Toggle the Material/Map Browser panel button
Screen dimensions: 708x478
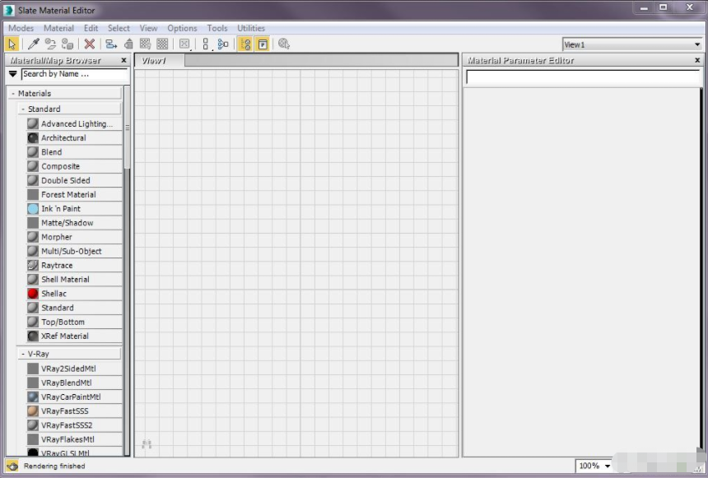click(x=245, y=44)
